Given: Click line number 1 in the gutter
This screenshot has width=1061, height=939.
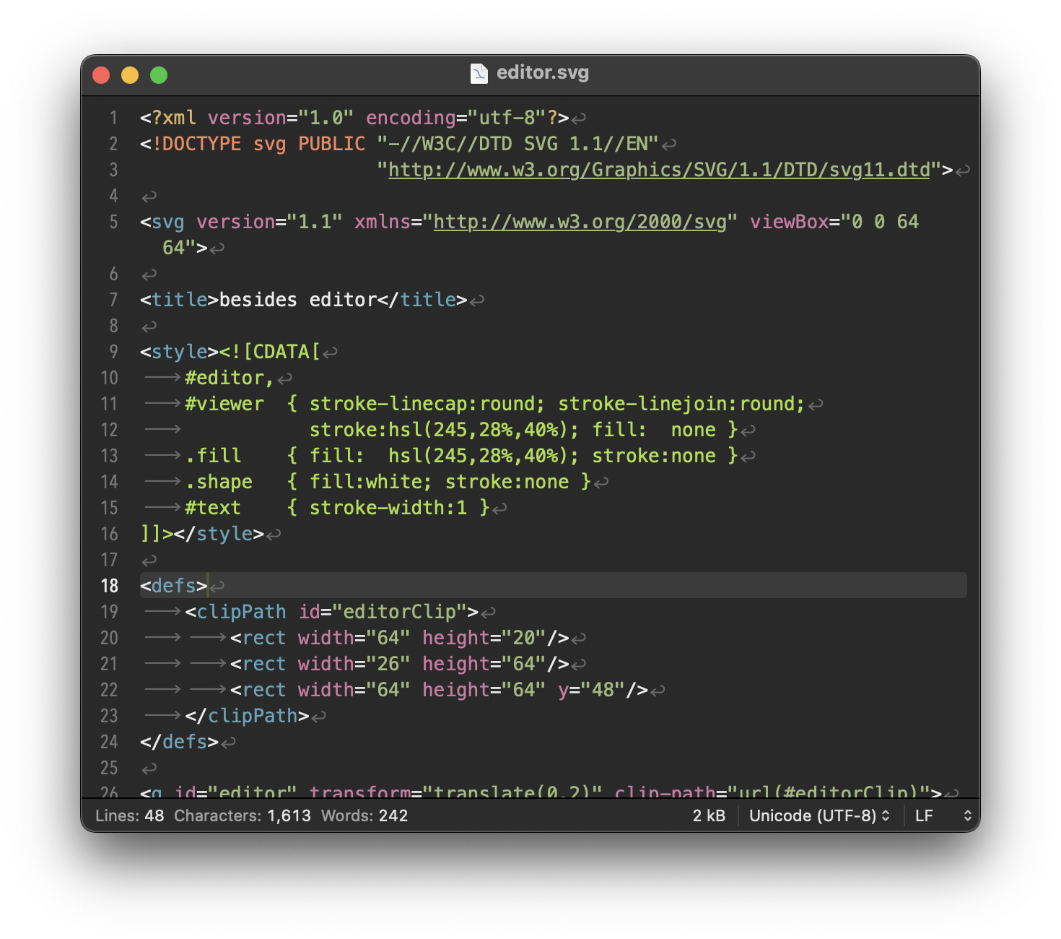Looking at the screenshot, I should (113, 117).
